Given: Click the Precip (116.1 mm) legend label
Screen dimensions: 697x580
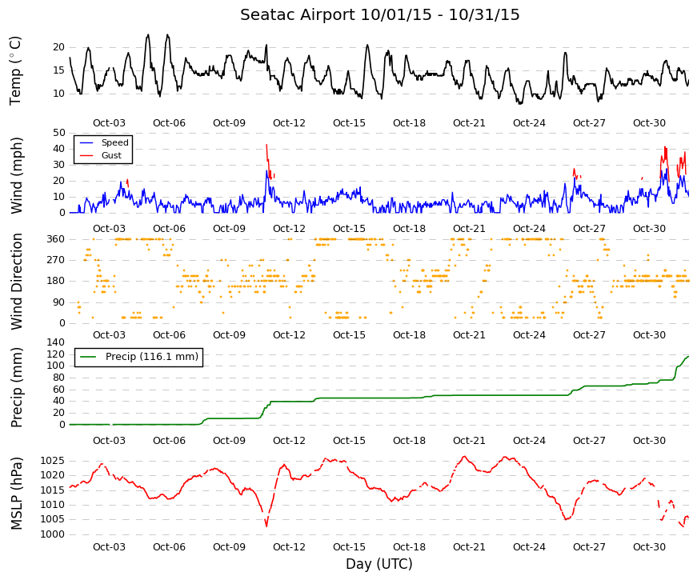Looking at the screenshot, I should 152,357.
